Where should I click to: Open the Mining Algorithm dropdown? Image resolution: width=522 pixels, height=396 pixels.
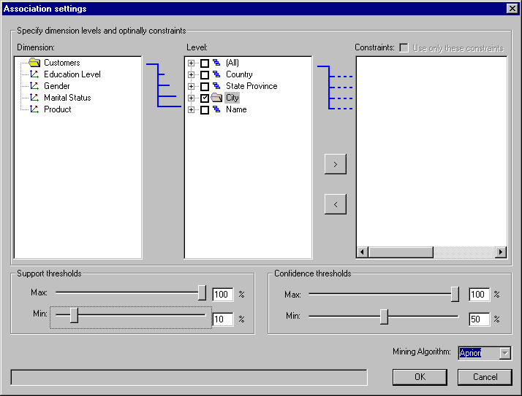coord(505,353)
